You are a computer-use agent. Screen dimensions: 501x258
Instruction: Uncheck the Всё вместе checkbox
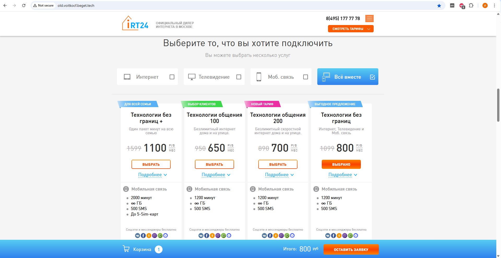372,77
